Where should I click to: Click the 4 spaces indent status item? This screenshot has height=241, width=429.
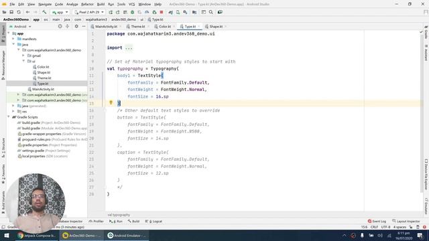click(400, 227)
